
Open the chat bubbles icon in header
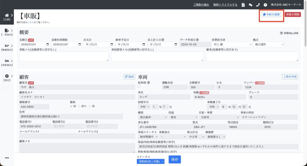click(x=251, y=5)
